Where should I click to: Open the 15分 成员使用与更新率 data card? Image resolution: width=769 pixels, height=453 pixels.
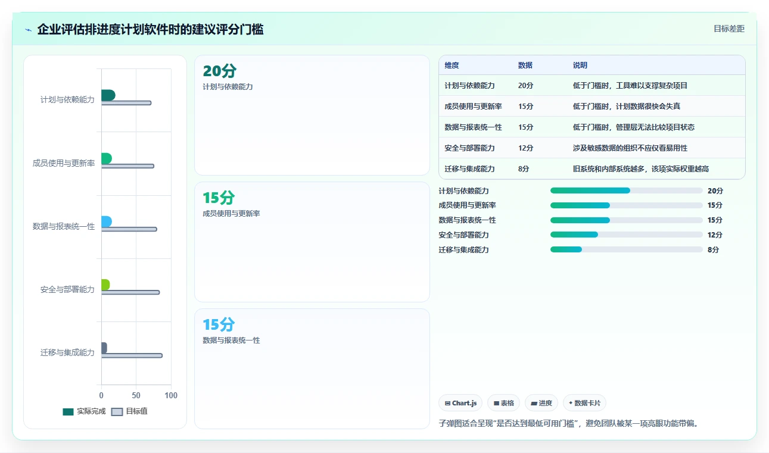coord(312,242)
